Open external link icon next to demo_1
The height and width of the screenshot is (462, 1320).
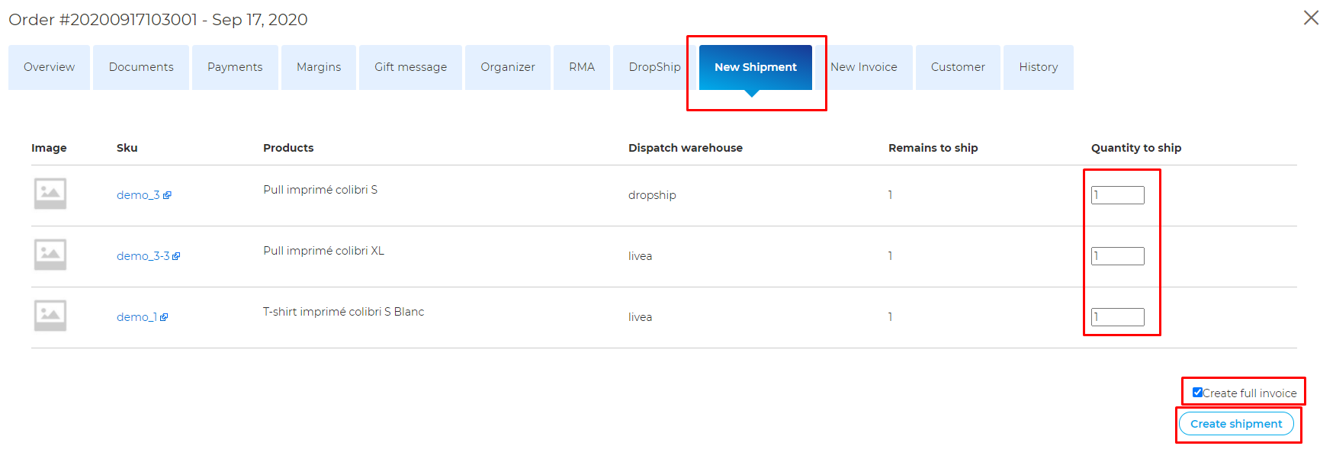tap(164, 317)
